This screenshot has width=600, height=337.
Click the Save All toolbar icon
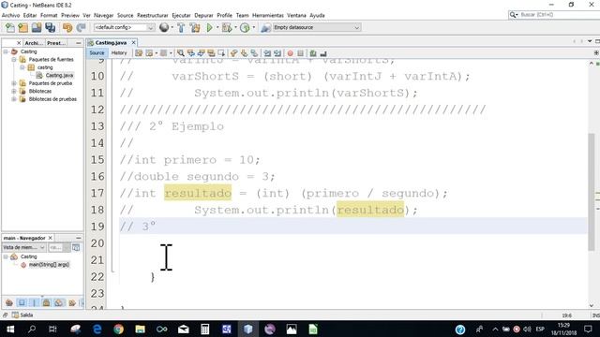(50, 27)
